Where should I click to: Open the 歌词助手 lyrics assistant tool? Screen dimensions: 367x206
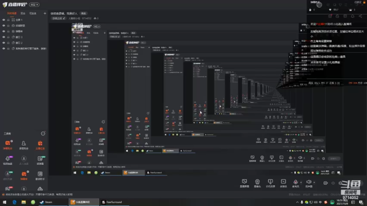40,175
